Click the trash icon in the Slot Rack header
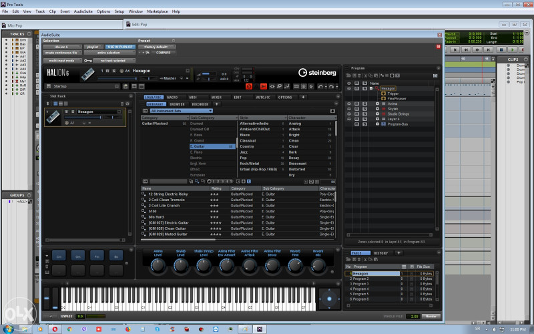Viewport: 534px width, 334px height. [122, 104]
